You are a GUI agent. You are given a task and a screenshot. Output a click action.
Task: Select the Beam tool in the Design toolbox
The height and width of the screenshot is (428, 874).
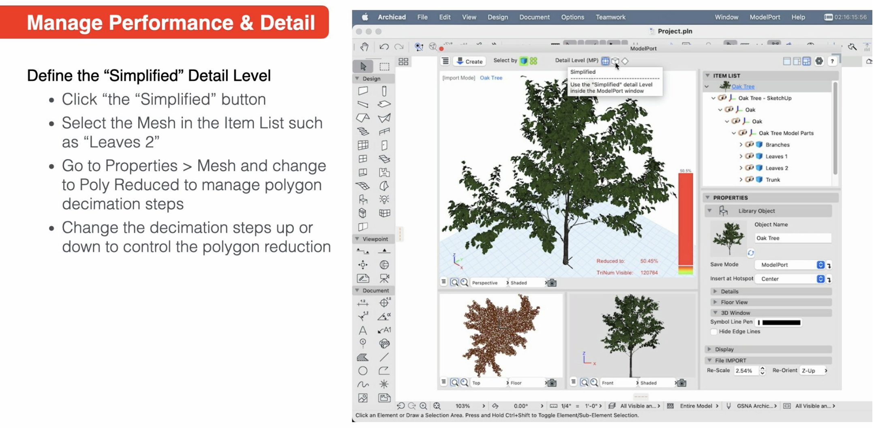[x=363, y=105]
